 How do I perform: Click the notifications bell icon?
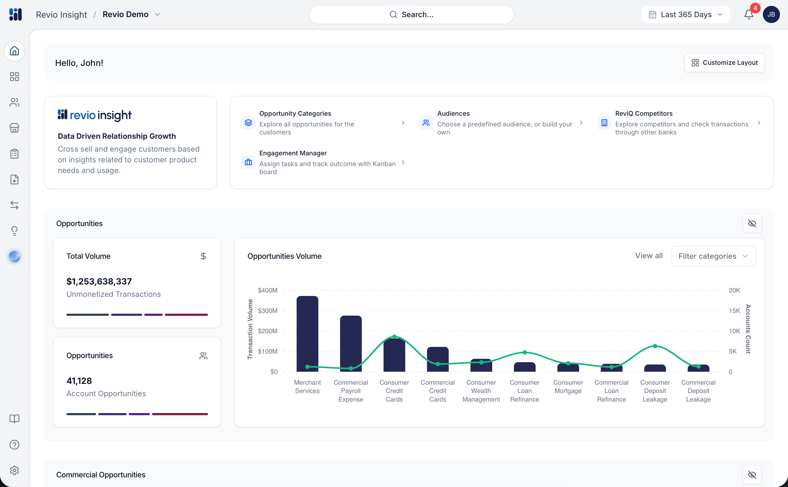pyautogui.click(x=749, y=14)
